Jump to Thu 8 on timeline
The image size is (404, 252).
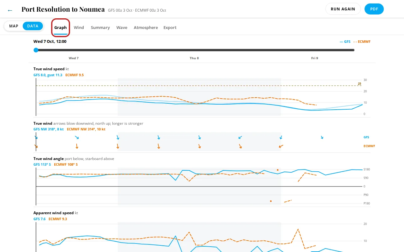[x=194, y=58]
